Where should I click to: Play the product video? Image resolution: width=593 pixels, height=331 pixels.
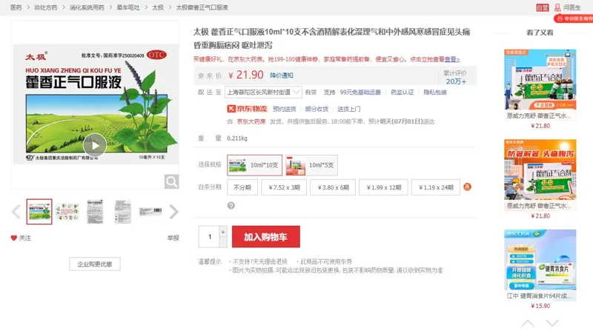tap(95, 145)
